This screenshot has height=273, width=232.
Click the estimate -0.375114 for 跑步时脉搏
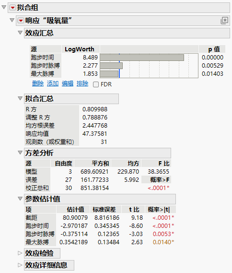click(x=74, y=234)
